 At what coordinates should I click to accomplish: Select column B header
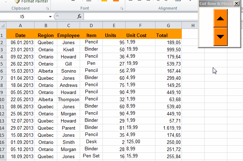pos(46,25)
